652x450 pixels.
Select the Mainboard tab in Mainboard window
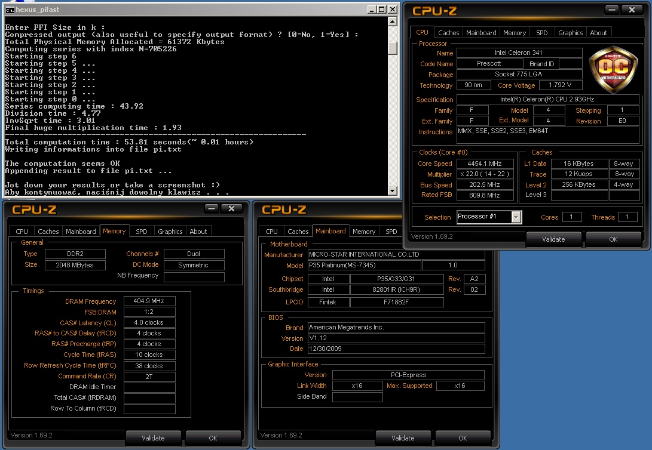[x=330, y=231]
